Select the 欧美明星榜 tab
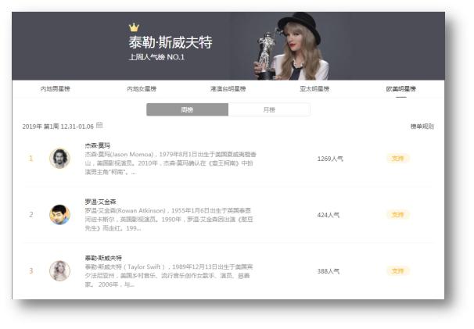This screenshot has width=474, height=329. tap(400, 89)
